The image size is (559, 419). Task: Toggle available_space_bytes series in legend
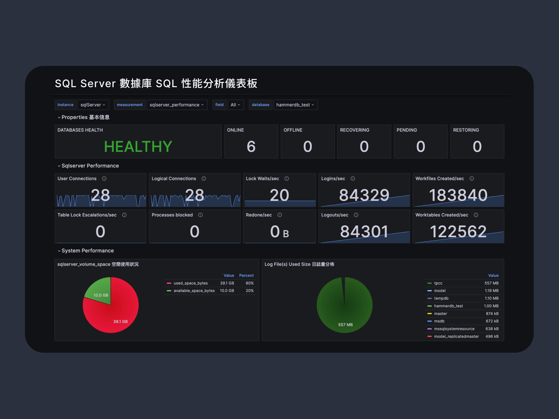pyautogui.click(x=194, y=291)
